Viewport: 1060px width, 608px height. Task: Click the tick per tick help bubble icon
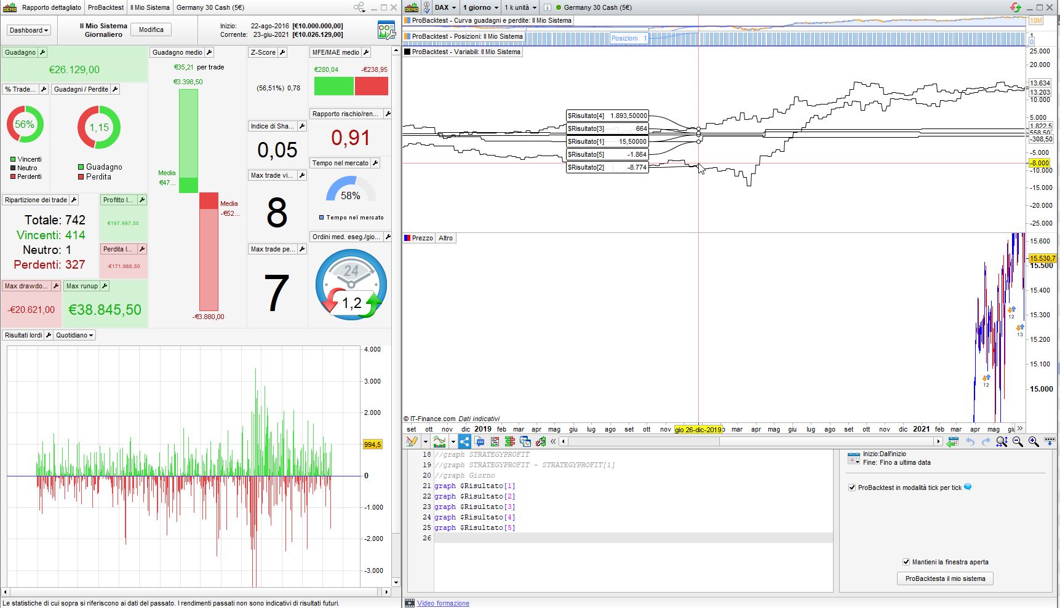(968, 487)
